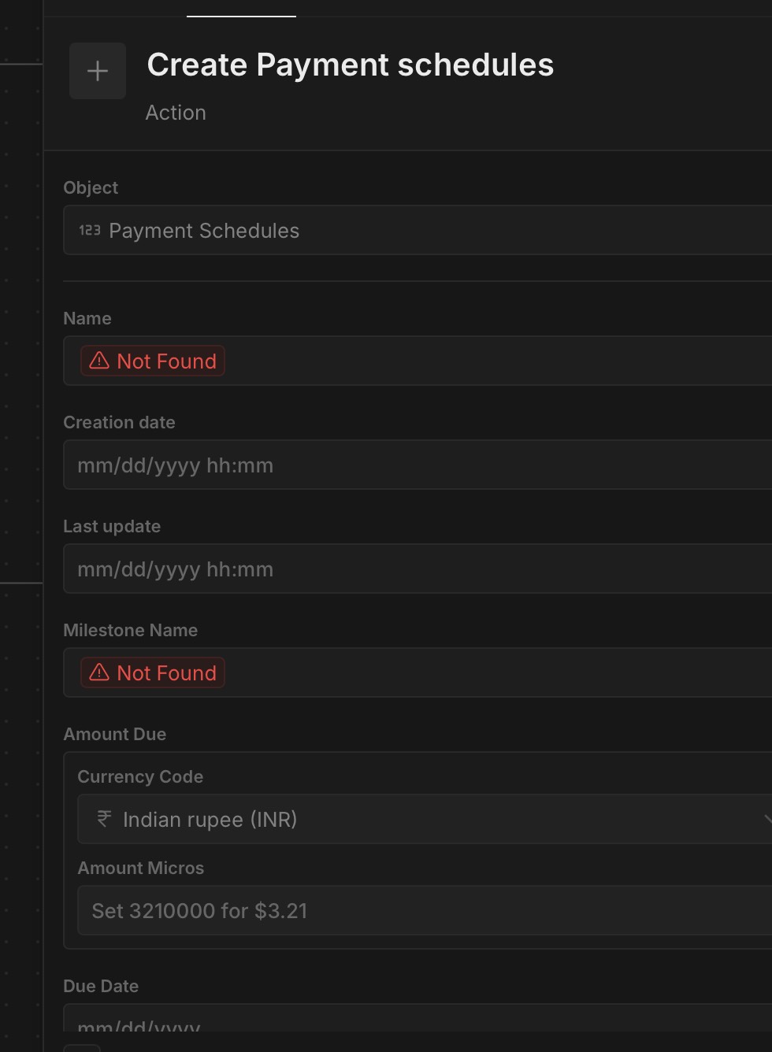Expand the Indian rupee (INR) currency dropdown
772x1052 pixels.
[425, 819]
